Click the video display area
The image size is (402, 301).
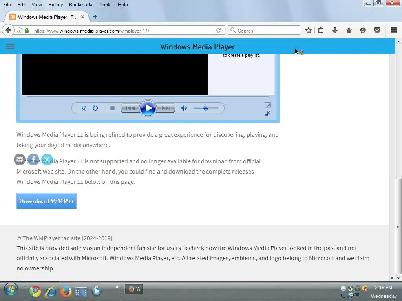(x=115, y=74)
